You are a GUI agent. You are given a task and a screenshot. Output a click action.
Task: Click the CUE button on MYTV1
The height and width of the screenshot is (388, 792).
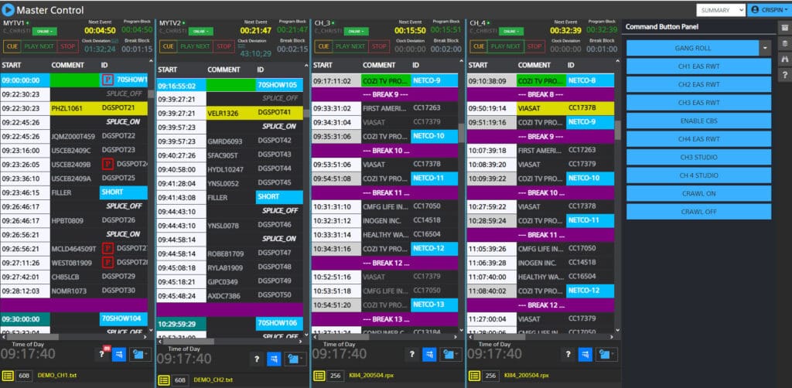pyautogui.click(x=12, y=46)
